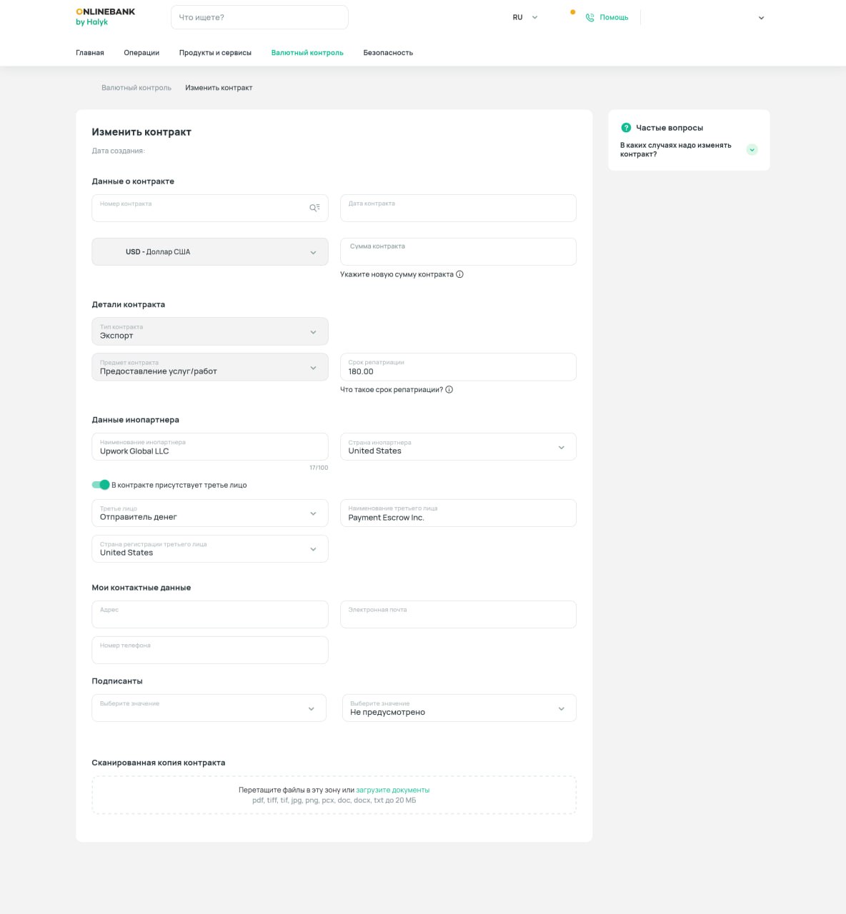The width and height of the screenshot is (846, 914).
Task: Click the Данные о контракте section heading
Action: [x=133, y=181]
